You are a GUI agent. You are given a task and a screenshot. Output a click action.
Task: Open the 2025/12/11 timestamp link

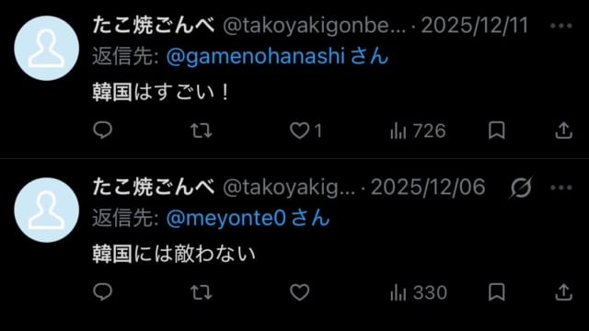[x=475, y=26]
